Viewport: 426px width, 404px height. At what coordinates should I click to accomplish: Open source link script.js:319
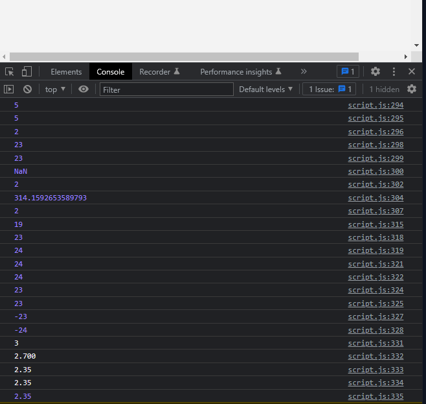pyautogui.click(x=376, y=250)
